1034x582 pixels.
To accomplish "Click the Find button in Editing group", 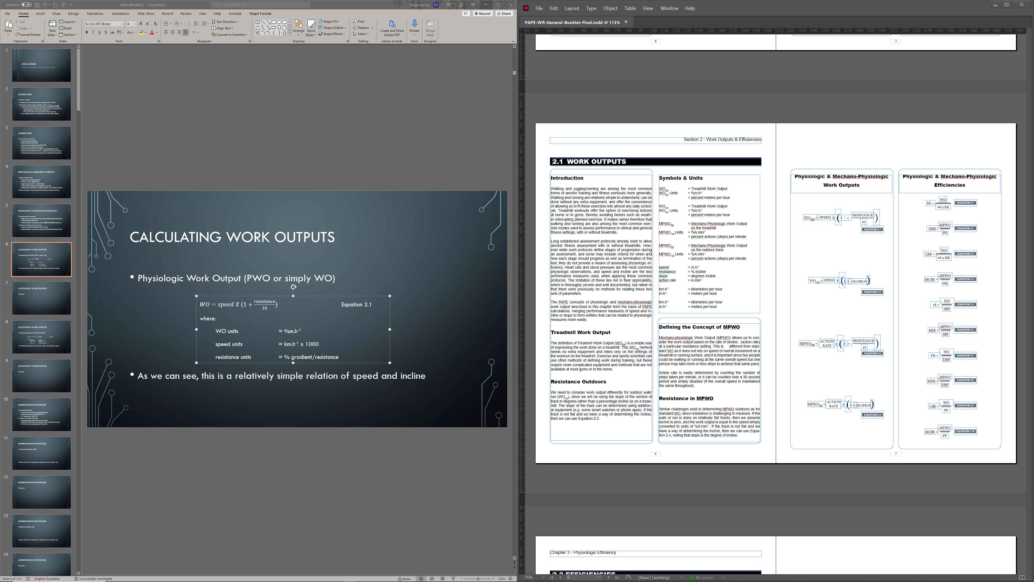I will click(x=359, y=22).
